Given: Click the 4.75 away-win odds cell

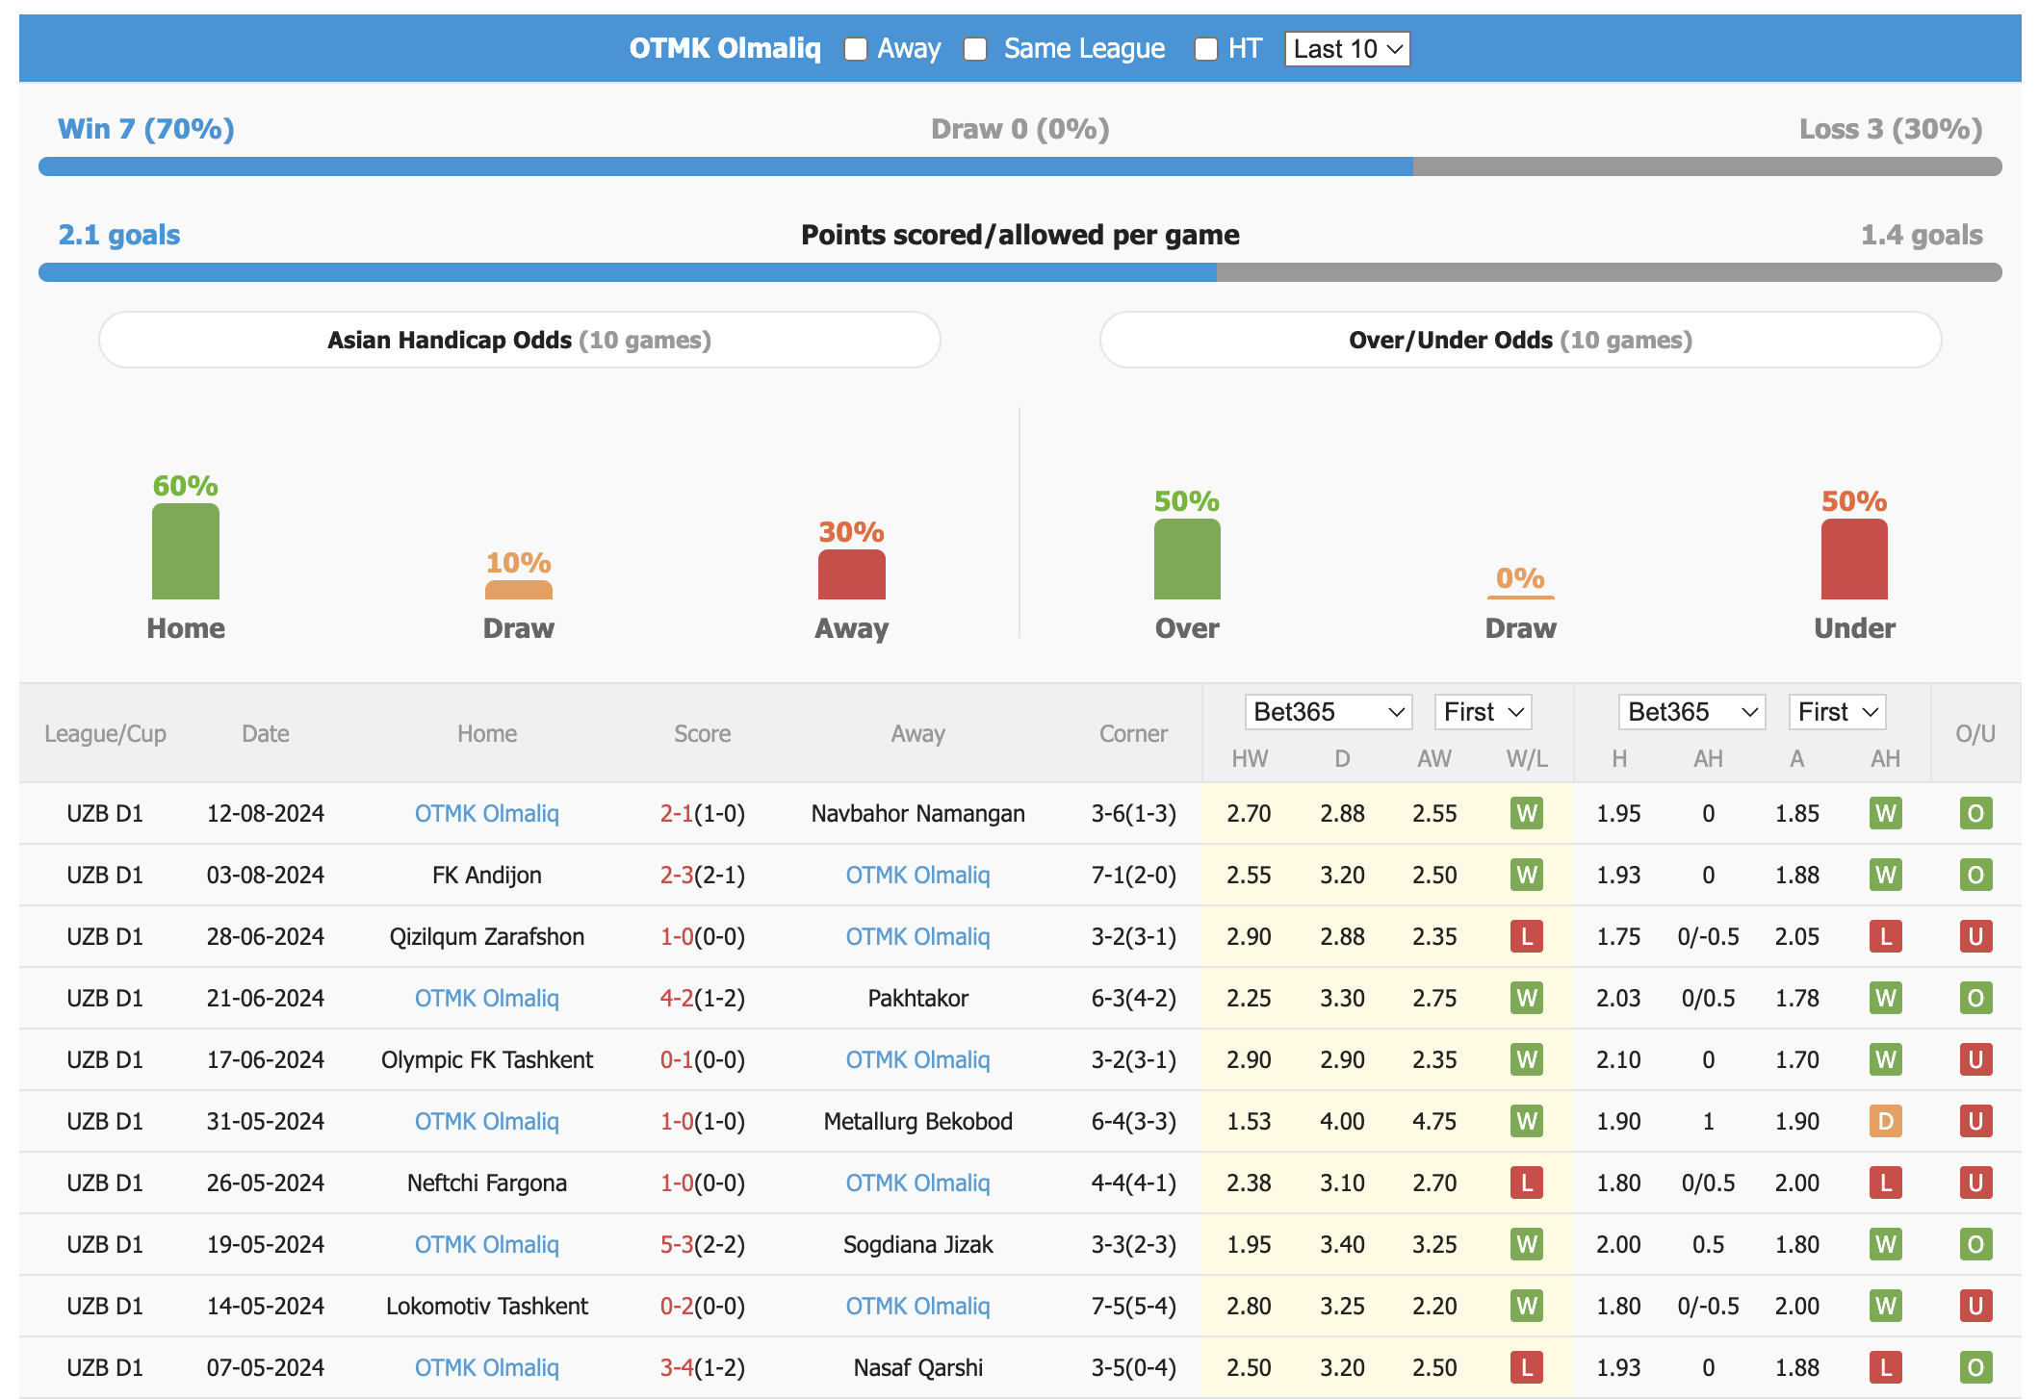Looking at the screenshot, I should click(1434, 1121).
